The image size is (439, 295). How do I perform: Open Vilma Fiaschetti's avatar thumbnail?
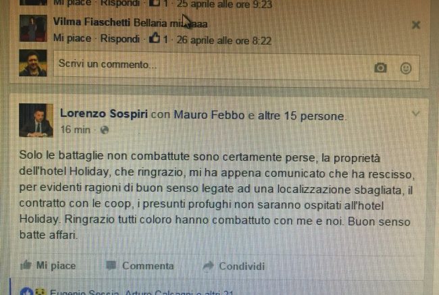point(33,28)
